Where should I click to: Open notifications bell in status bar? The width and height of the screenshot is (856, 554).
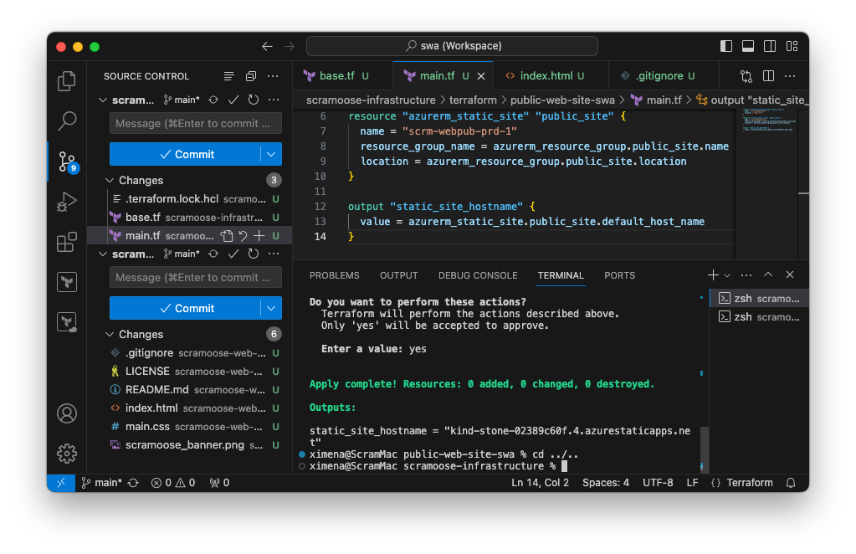click(791, 483)
